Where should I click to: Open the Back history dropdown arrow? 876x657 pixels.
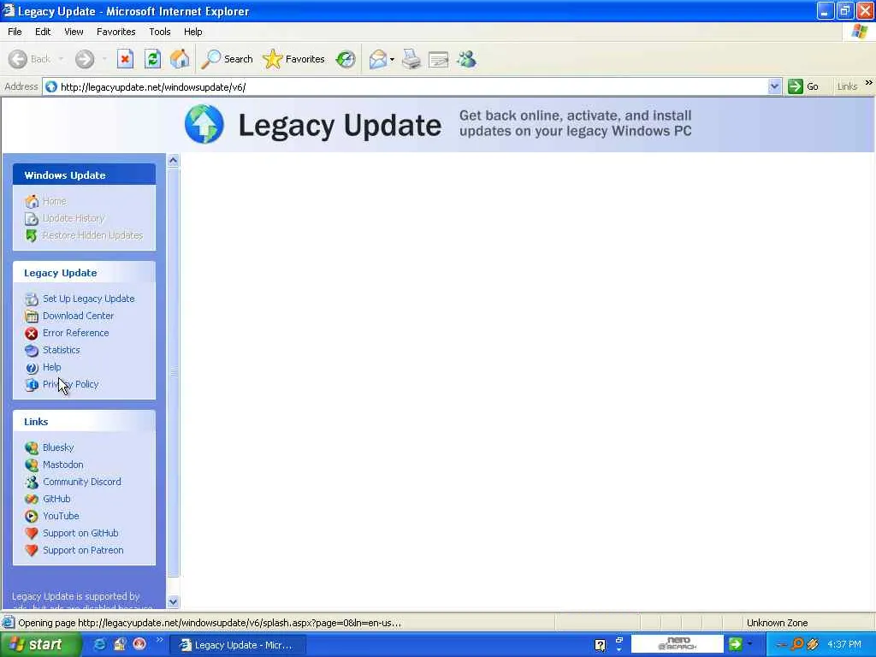pos(61,59)
